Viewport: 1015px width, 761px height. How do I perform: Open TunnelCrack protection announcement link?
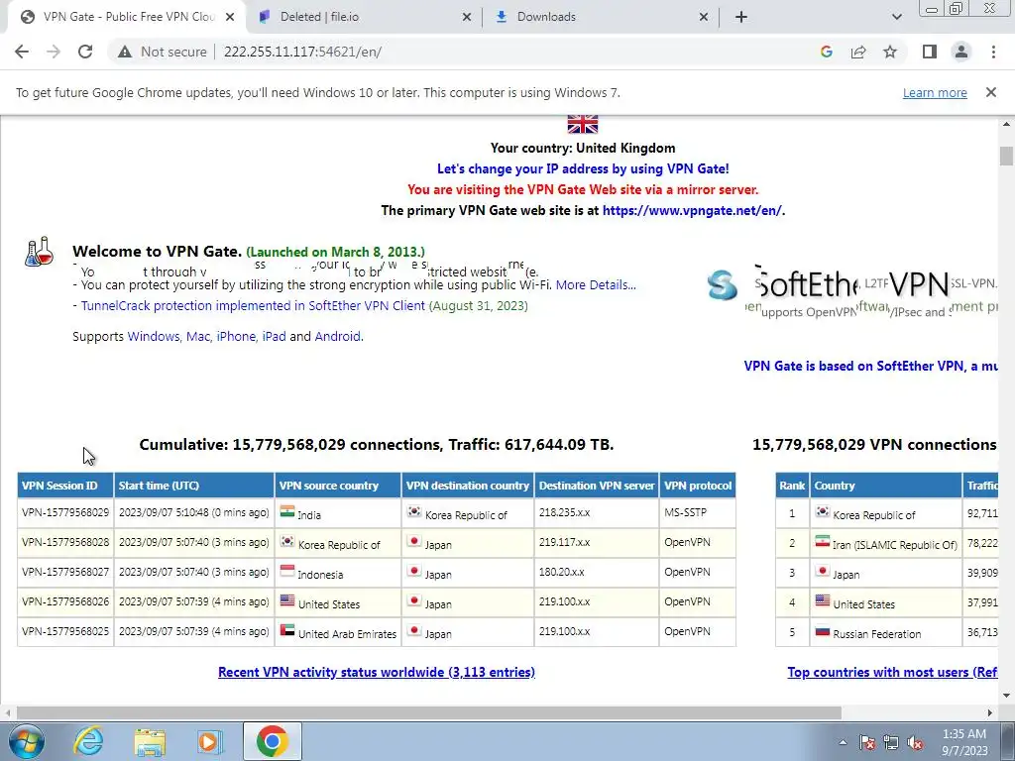pos(253,305)
